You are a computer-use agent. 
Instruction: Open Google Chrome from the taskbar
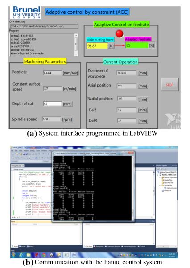(44, 255)
